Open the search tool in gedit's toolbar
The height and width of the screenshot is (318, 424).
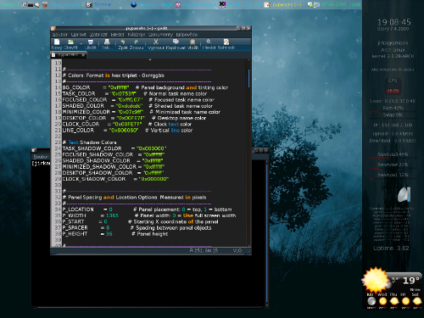(209, 44)
